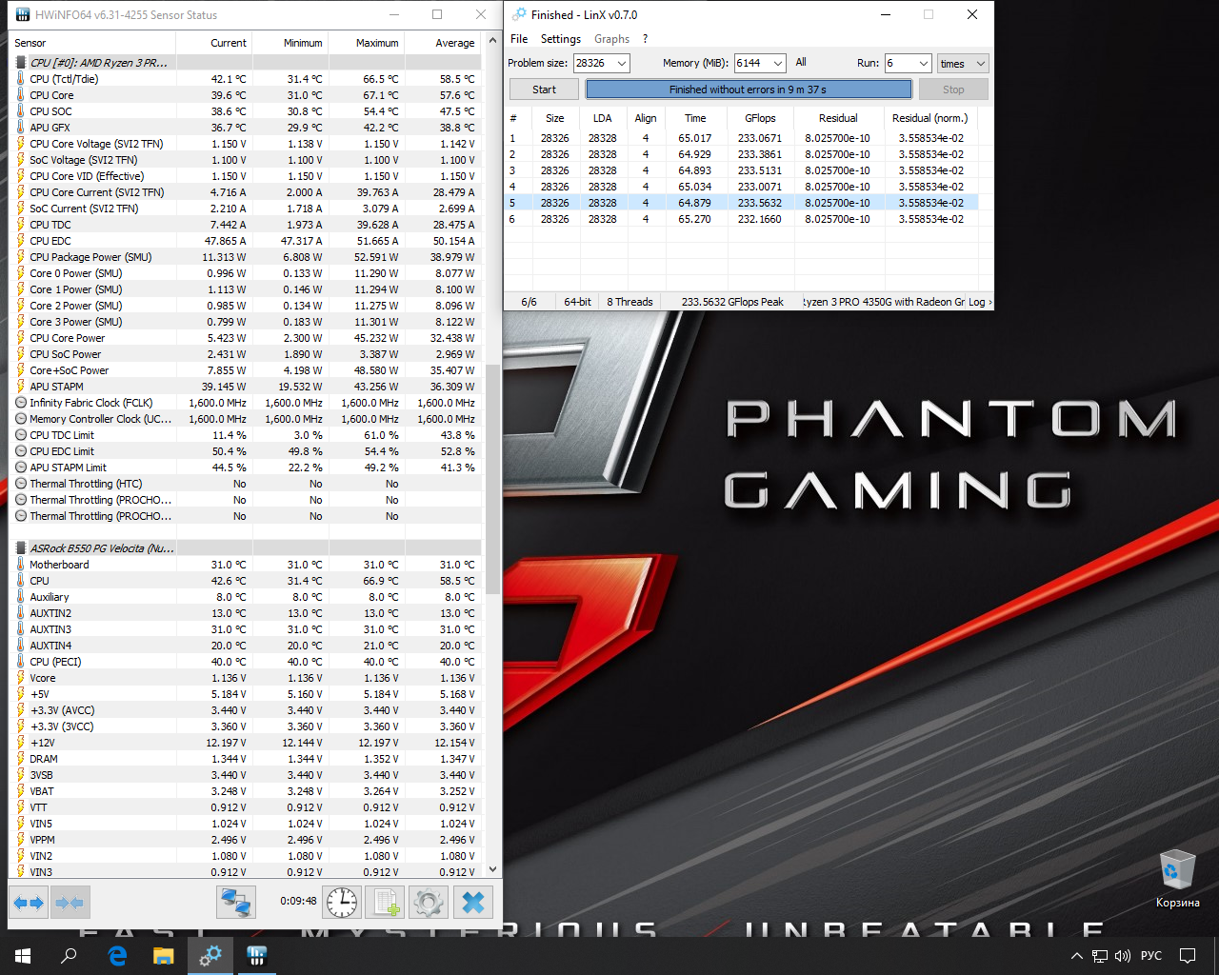Click the Start button in LinX
Image resolution: width=1219 pixels, height=975 pixels.
point(544,90)
